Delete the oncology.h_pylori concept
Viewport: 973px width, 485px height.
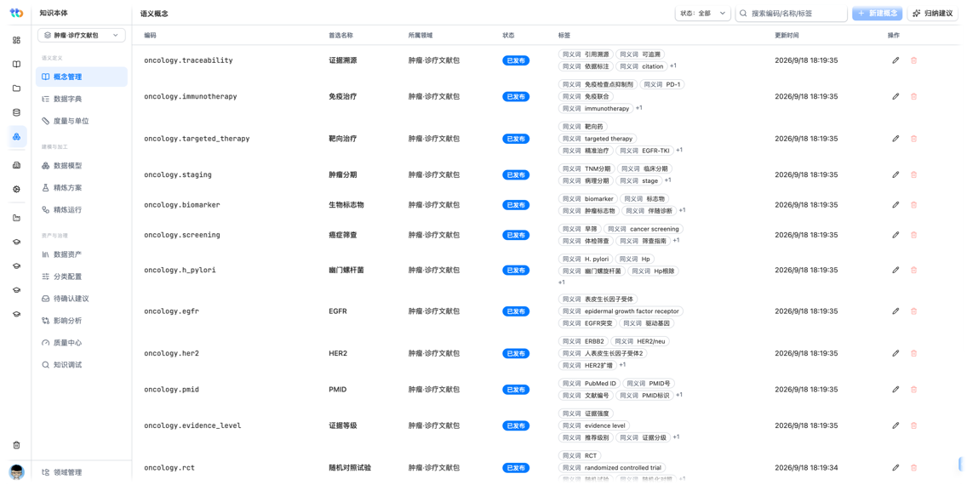pos(913,270)
